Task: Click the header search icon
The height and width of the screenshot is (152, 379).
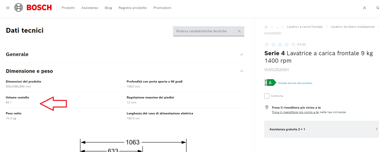Action: click(377, 8)
